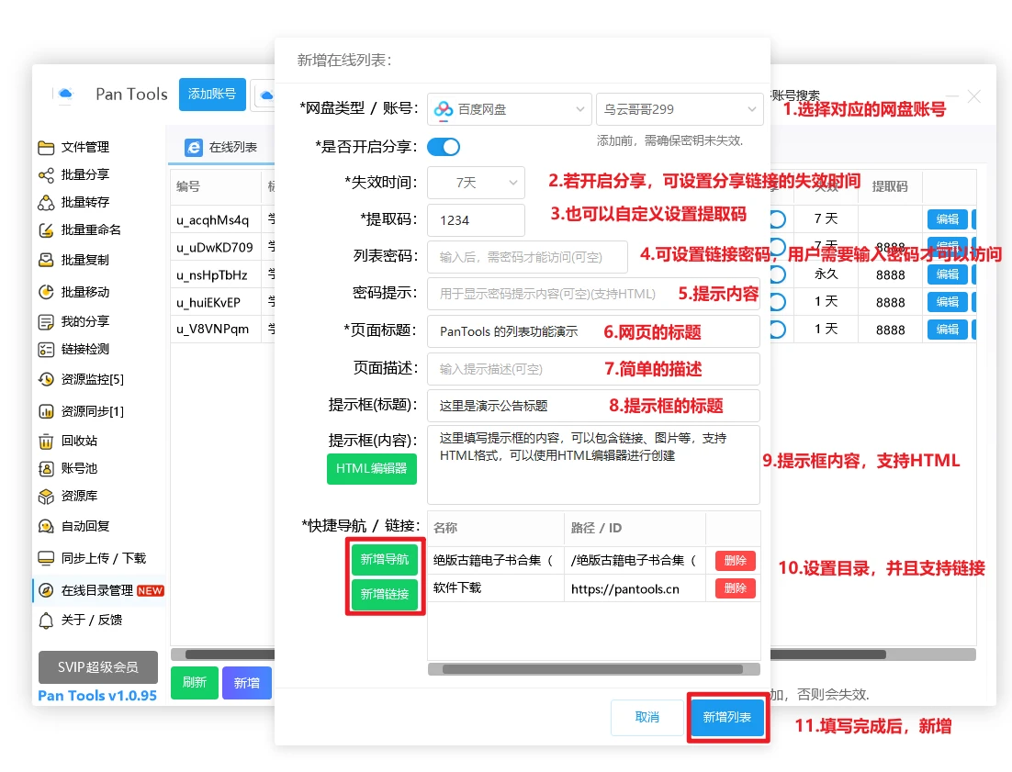Click the 提取码 input field
This screenshot has width=1012, height=772.
pyautogui.click(x=476, y=220)
